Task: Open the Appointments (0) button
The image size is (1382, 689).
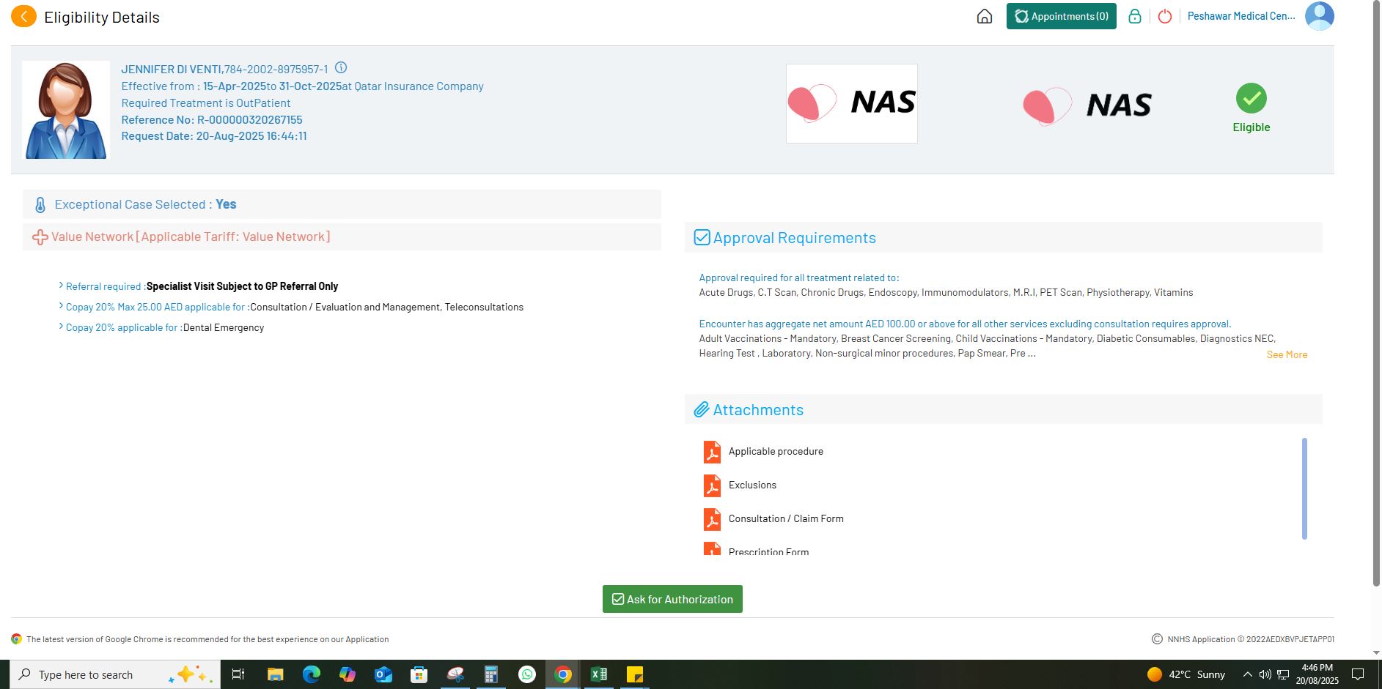Action: (x=1061, y=16)
